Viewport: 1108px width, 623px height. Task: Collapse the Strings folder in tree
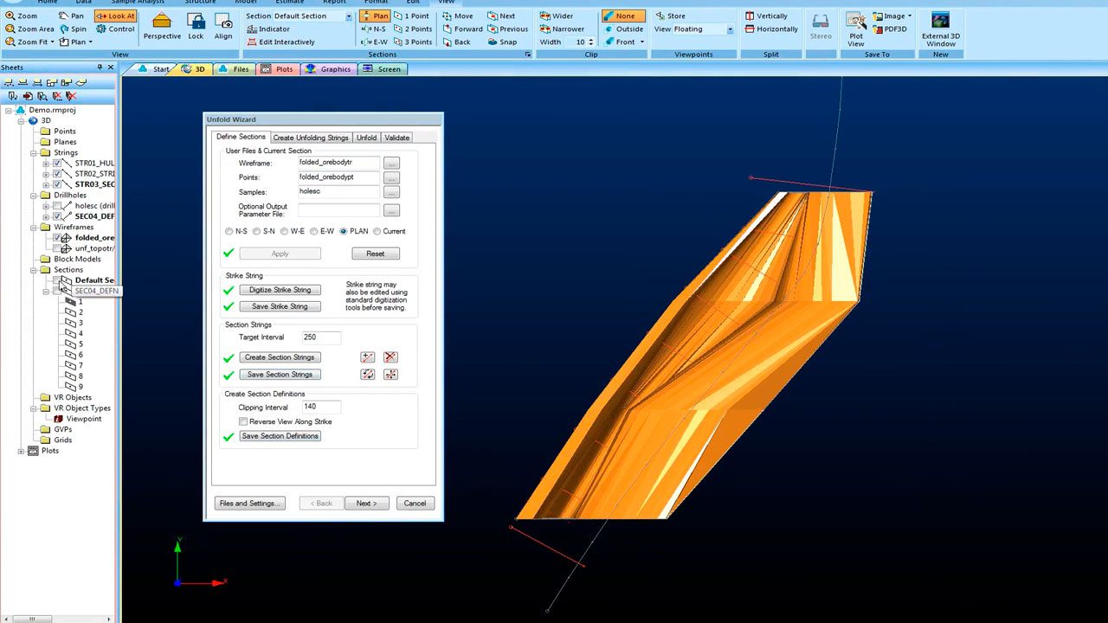pos(34,152)
